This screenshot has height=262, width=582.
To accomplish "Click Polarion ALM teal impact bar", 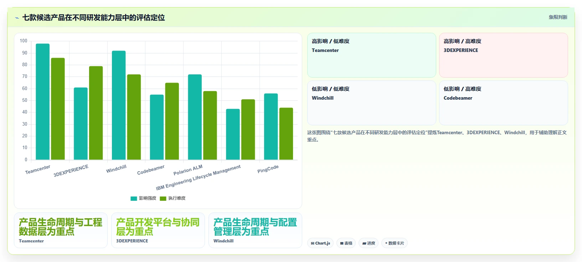I will (195, 117).
